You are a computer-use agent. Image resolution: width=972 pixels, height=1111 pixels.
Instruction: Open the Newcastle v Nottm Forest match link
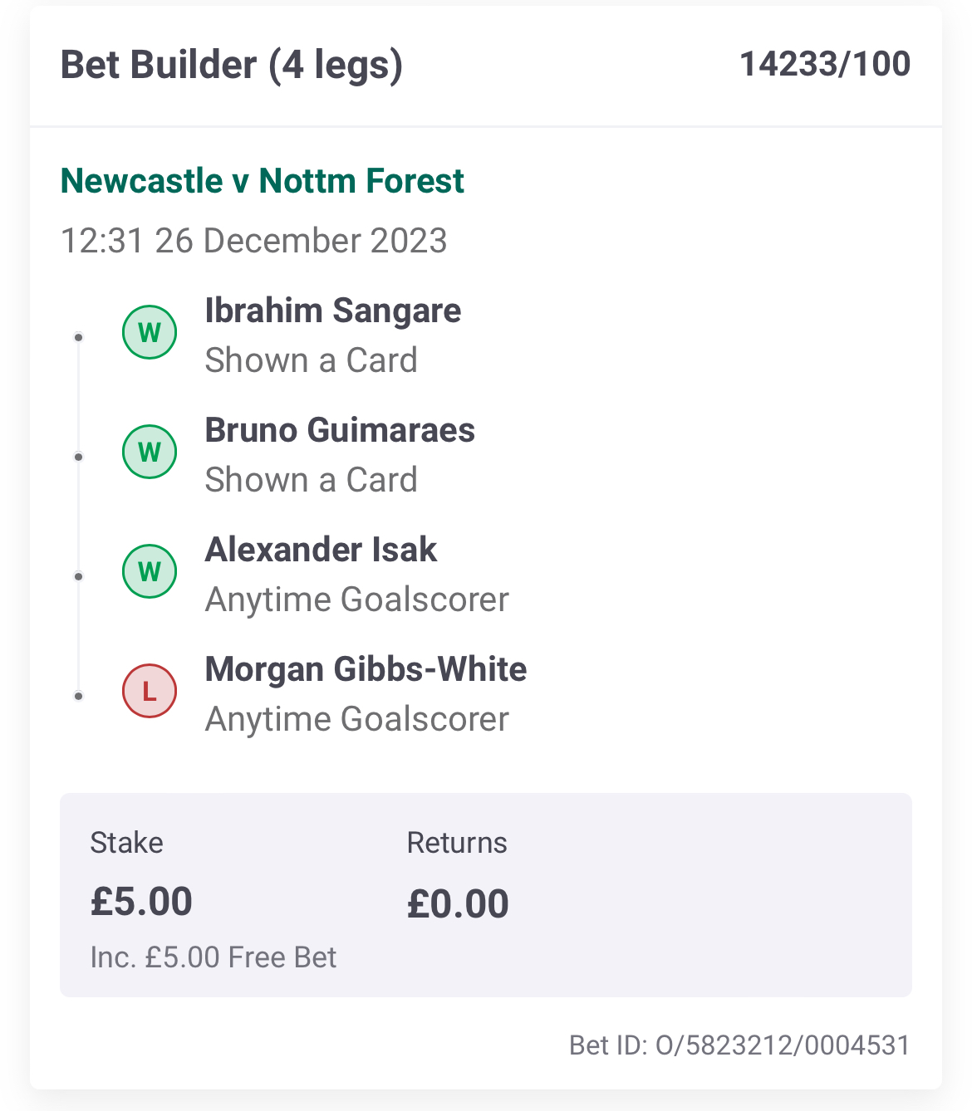point(263,181)
